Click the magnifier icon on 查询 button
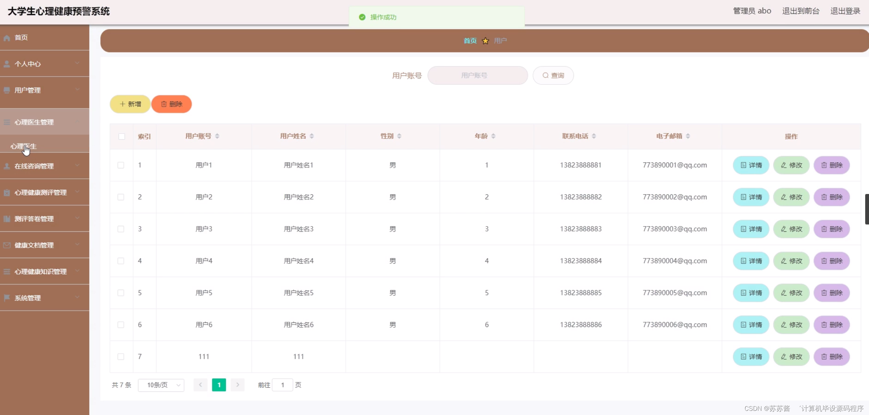The image size is (869, 415). 545,75
